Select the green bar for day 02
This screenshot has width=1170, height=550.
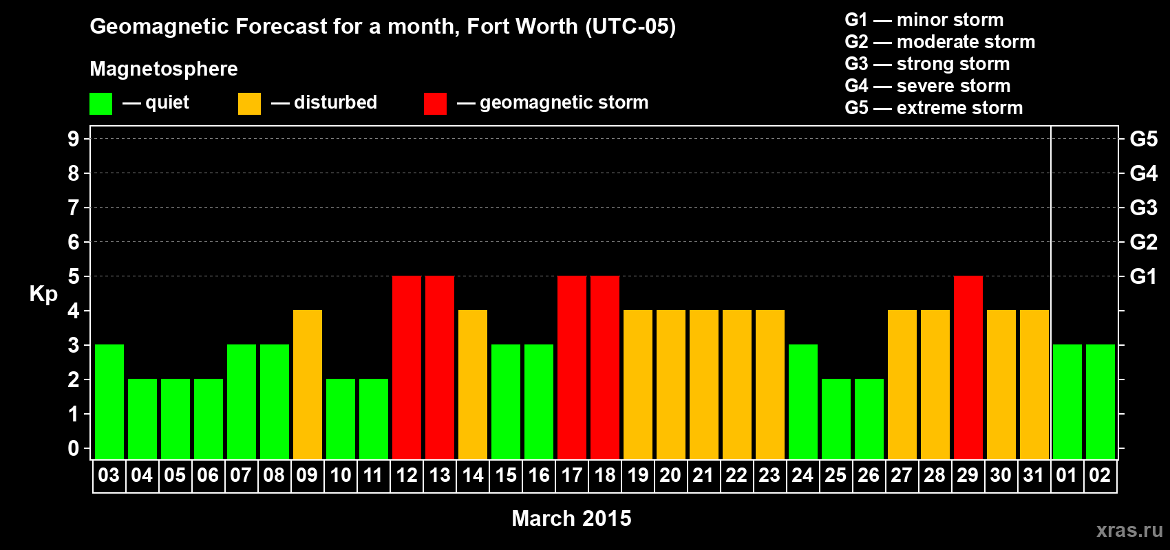pos(1100,401)
